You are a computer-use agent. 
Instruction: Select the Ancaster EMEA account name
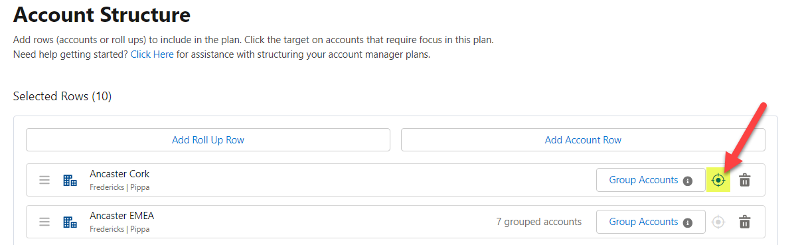click(x=121, y=216)
